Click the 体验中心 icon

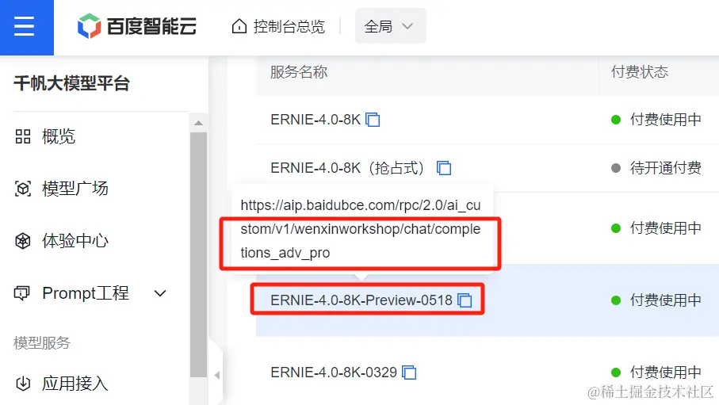23,241
